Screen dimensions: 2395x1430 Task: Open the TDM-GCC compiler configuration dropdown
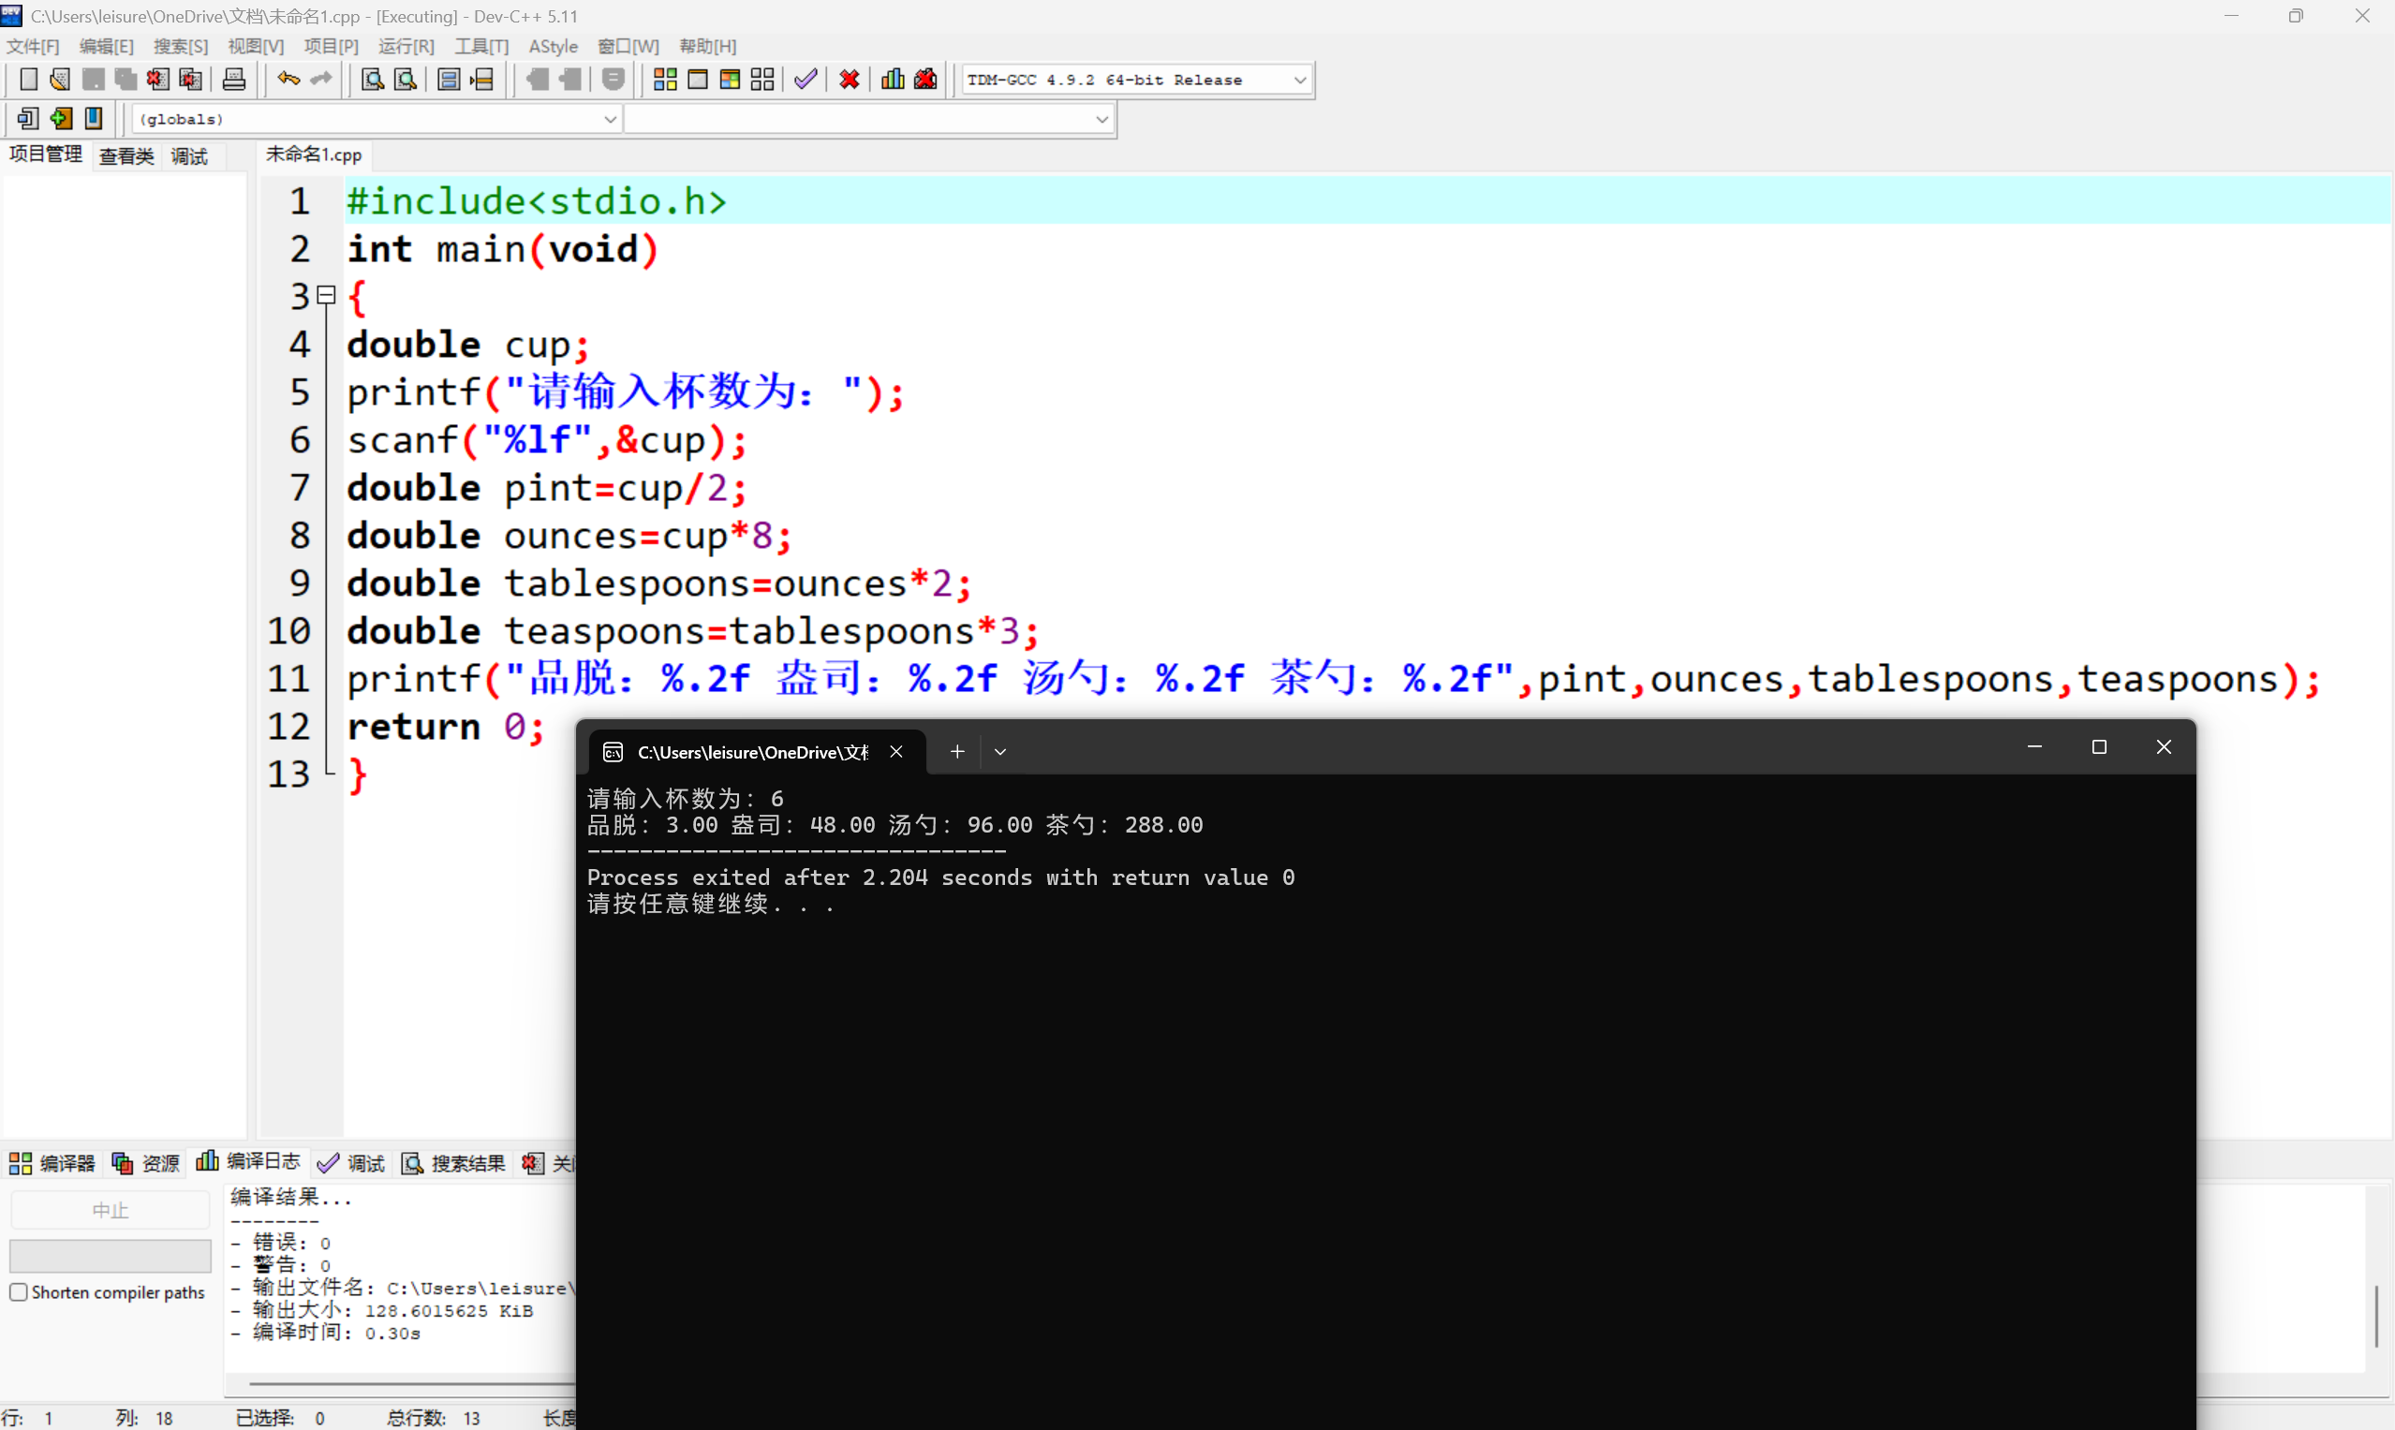1300,79
